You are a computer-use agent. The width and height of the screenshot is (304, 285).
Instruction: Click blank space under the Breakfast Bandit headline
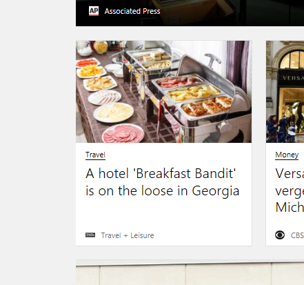point(163,214)
